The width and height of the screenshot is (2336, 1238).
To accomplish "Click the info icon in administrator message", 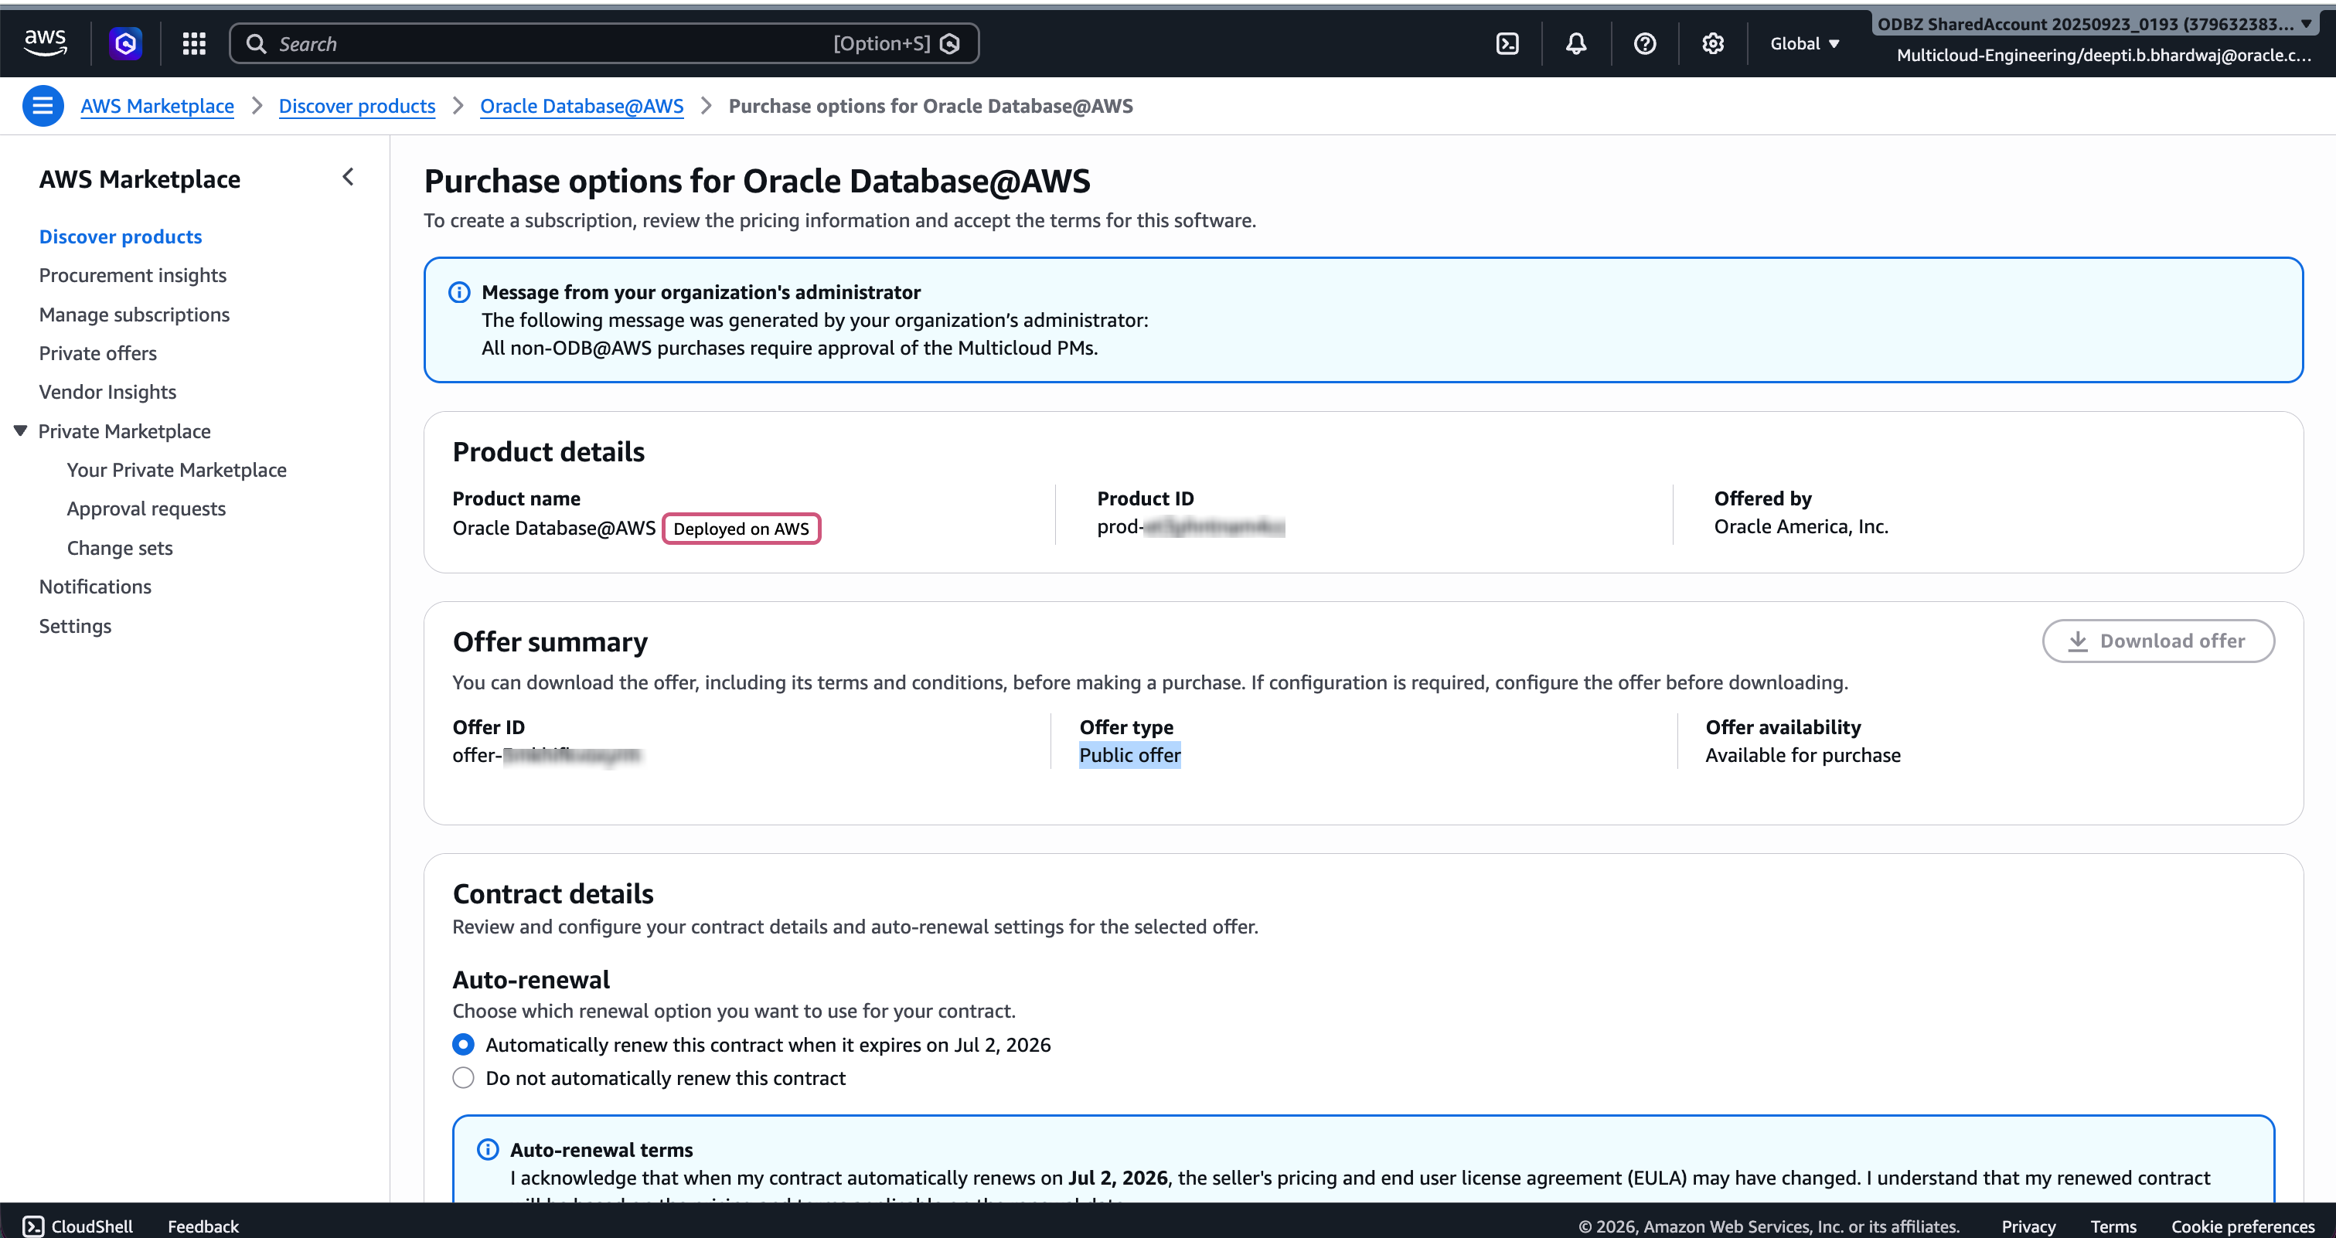I will coord(459,292).
